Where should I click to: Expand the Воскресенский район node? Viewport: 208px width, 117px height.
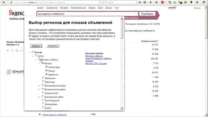click(39, 90)
